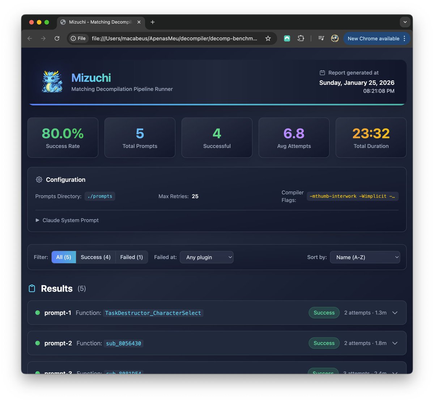Click the Mizuchi dragon logo
This screenshot has height=402, width=434.
52,82
